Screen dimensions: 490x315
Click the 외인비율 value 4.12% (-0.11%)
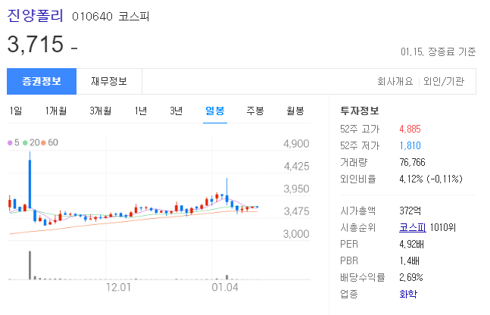pyautogui.click(x=431, y=179)
